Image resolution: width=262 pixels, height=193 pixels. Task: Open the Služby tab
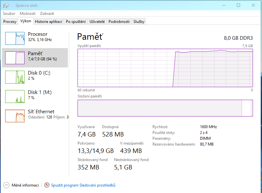139,22
